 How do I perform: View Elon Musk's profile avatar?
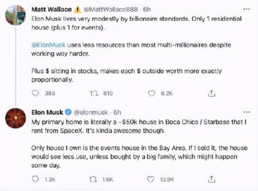pos(15,118)
